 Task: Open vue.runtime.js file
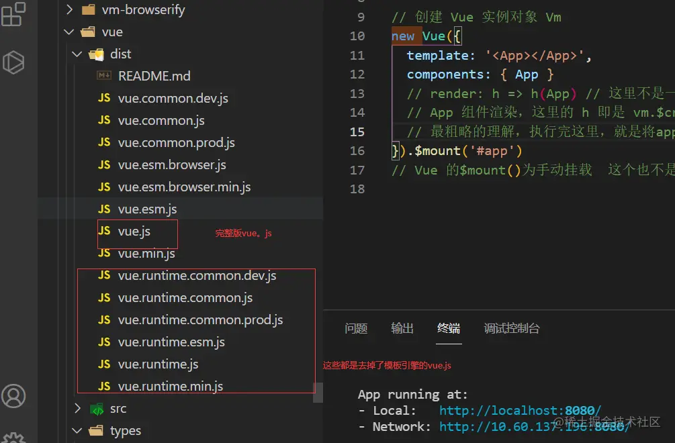158,364
